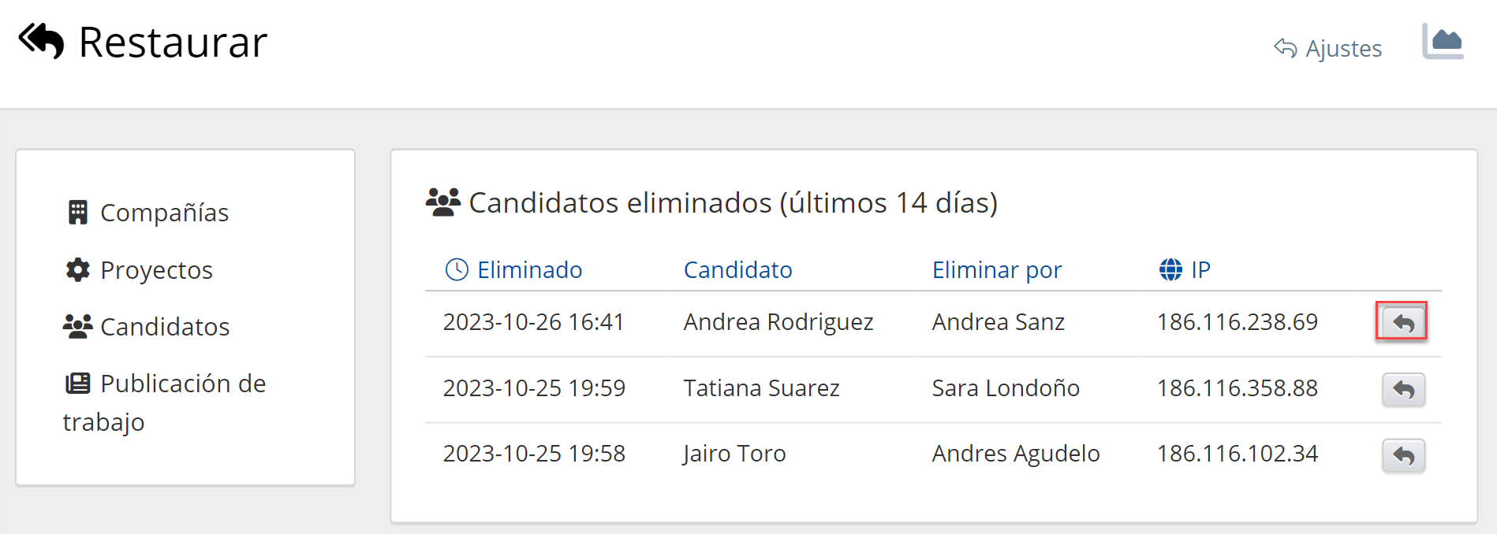Viewport: 1497px width, 534px height.
Task: Click the gear icon beside Proyectos
Action: coord(77,270)
